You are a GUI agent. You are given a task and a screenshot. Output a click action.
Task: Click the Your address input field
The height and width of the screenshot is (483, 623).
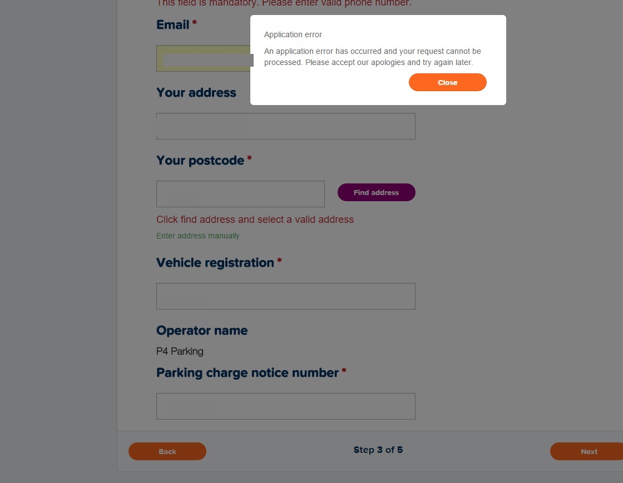(285, 126)
